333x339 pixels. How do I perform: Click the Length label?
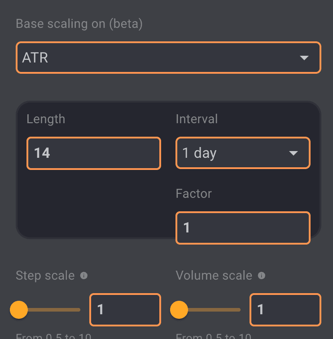click(46, 119)
